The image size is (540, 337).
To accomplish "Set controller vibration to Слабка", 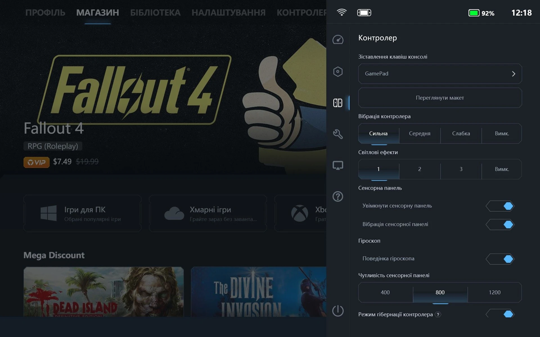I will point(461,133).
